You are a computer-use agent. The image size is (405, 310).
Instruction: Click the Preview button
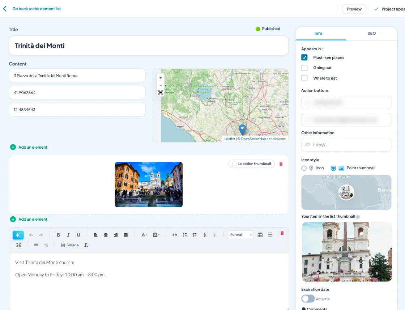[x=354, y=9]
